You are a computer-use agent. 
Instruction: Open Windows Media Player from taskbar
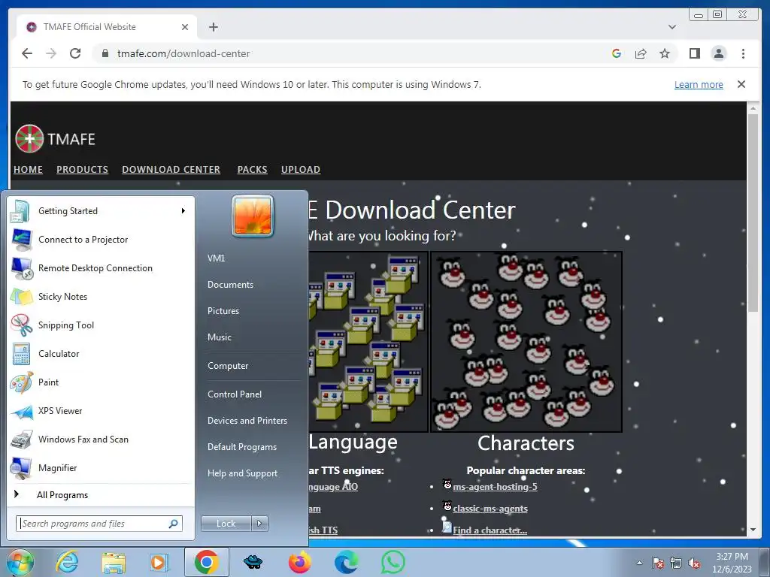click(159, 562)
